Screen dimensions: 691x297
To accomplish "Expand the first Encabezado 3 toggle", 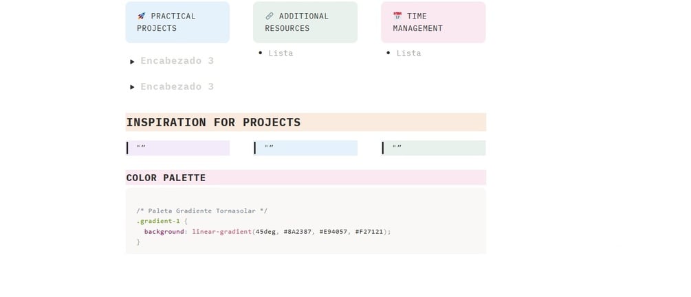I will pyautogui.click(x=132, y=62).
